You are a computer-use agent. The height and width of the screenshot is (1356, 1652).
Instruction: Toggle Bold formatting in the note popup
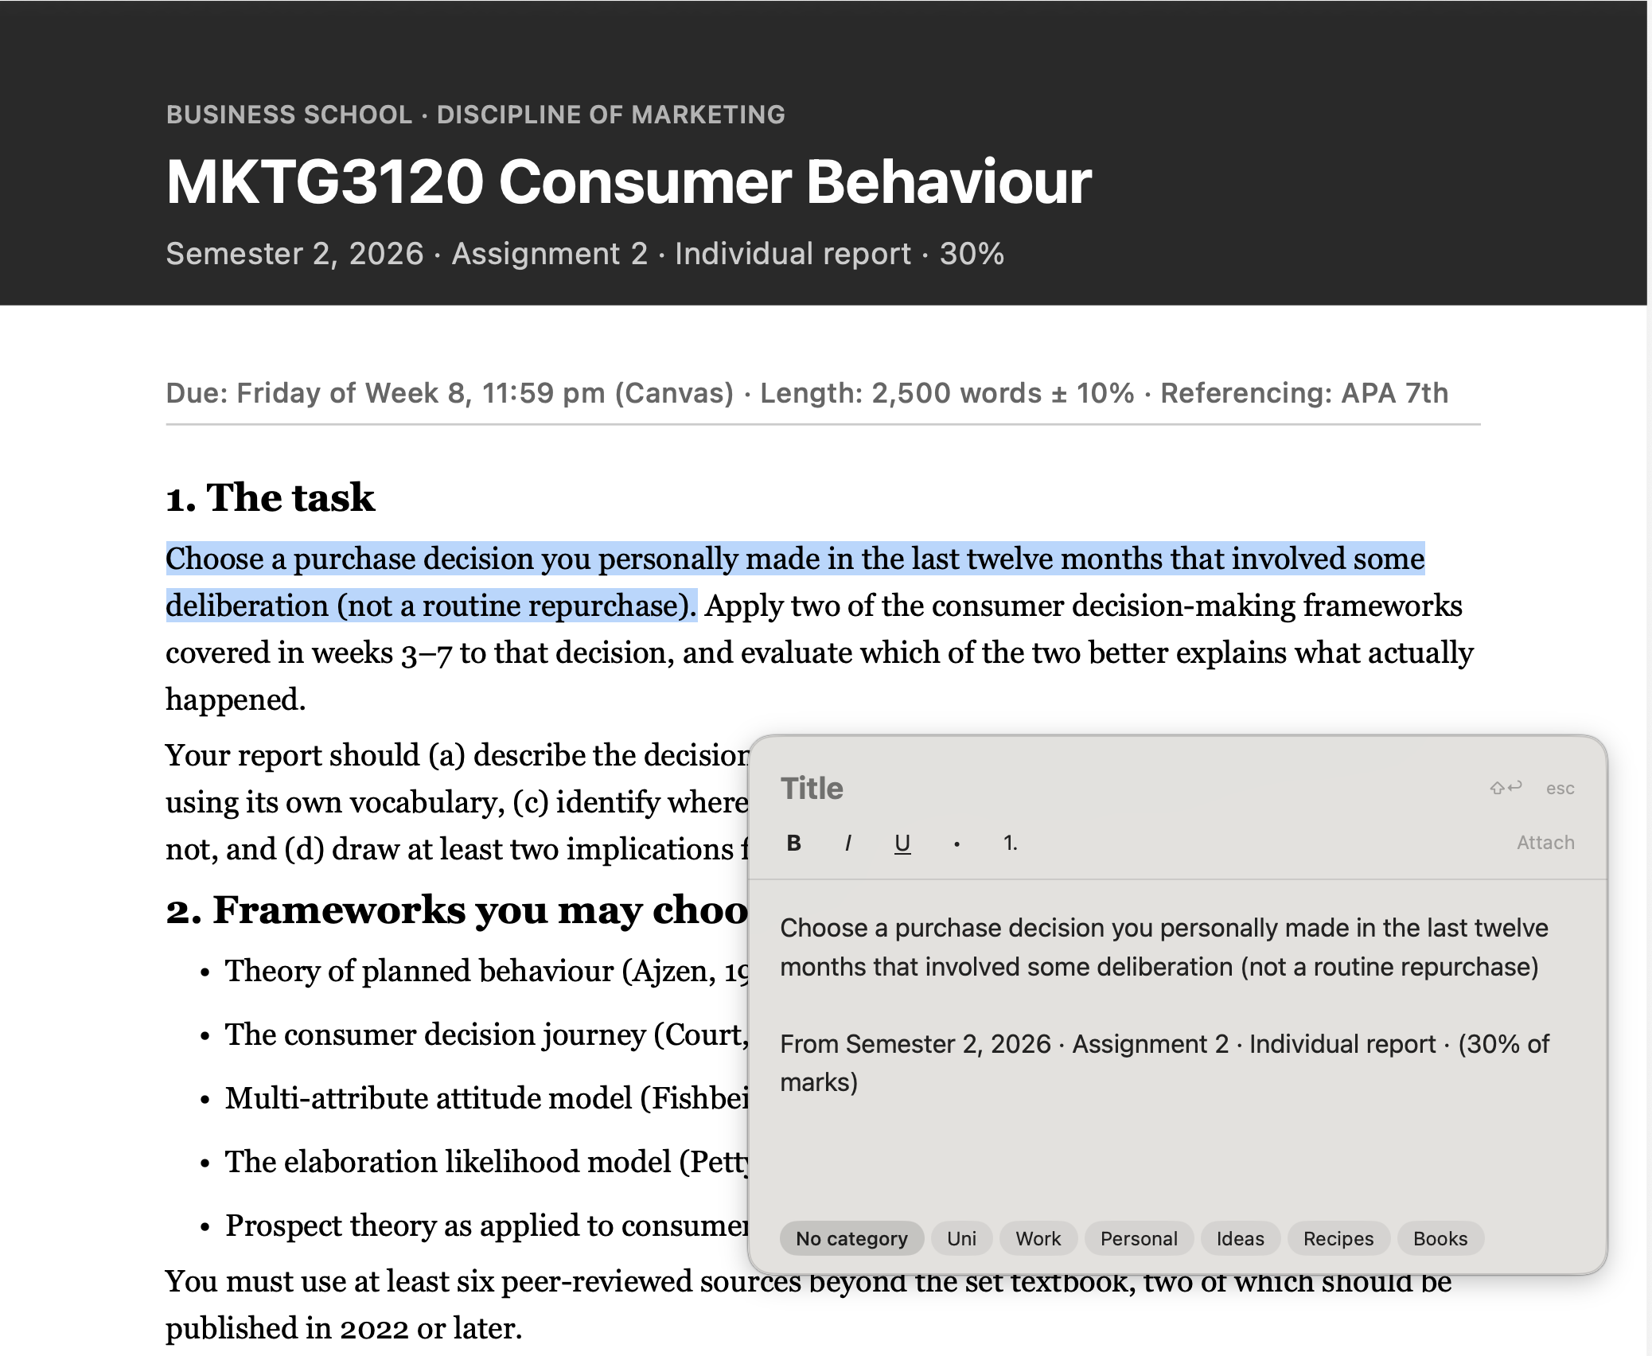click(793, 843)
